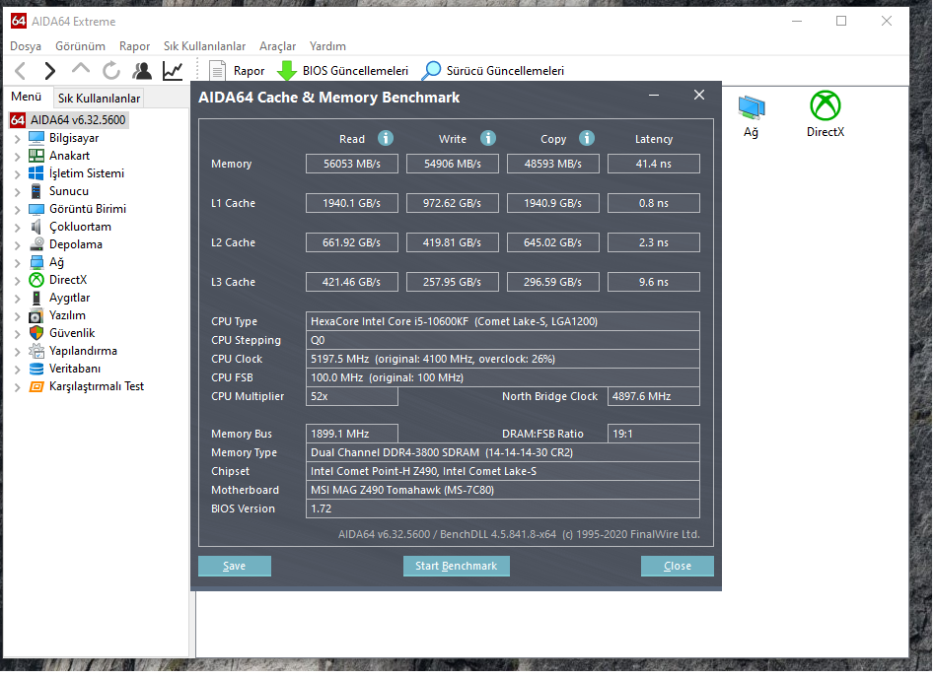Click the Memory Type DDR4-3800 field

tap(503, 452)
